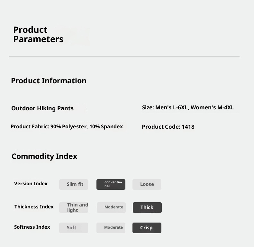
Task: Click the Softness Index label
Action: [x=32, y=227]
